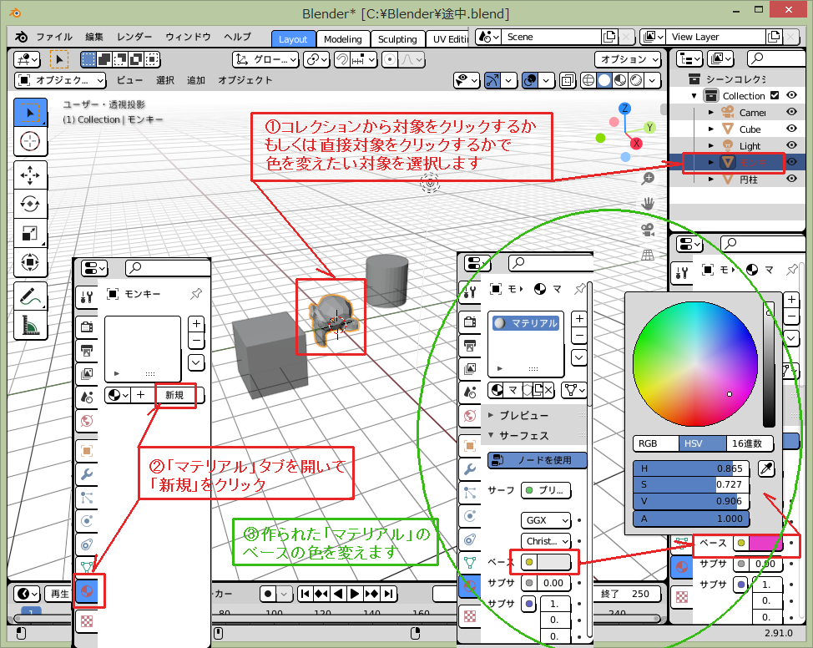The image size is (813, 648).
Task: Click the pin icon beside モンキー
Action: pyautogui.click(x=196, y=294)
